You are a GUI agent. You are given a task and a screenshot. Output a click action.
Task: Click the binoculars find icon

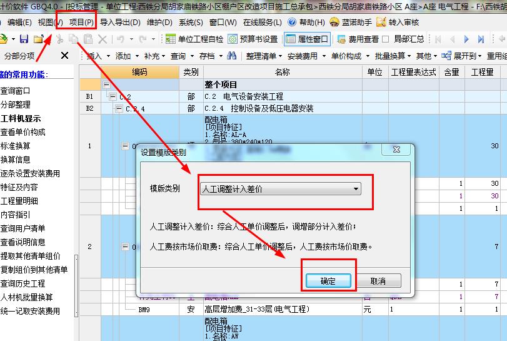click(232, 56)
